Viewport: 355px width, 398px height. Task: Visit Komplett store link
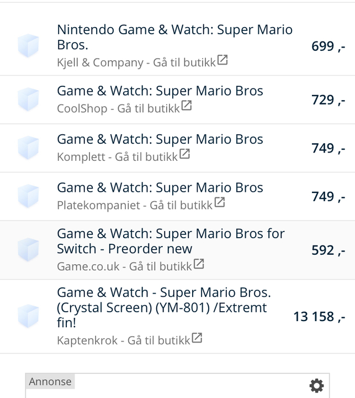coord(118,157)
